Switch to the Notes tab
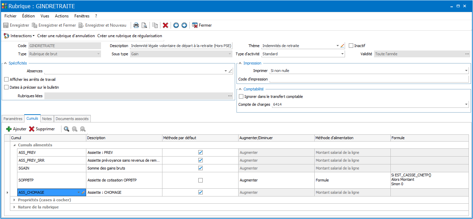Image resolution: width=473 pixels, height=219 pixels. [47, 119]
